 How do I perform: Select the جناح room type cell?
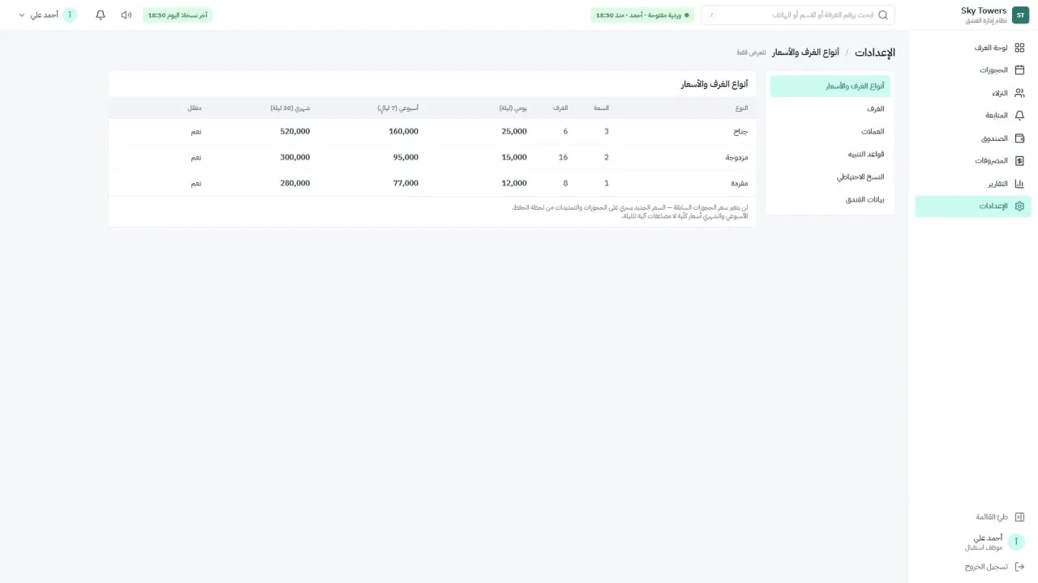pos(740,131)
